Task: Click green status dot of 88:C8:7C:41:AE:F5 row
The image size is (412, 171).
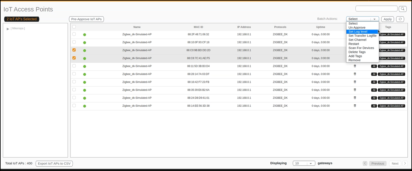Action: pos(84,59)
